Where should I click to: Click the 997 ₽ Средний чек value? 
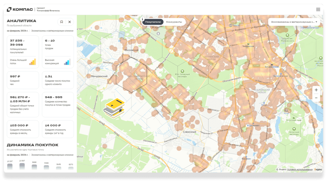click(x=15, y=77)
